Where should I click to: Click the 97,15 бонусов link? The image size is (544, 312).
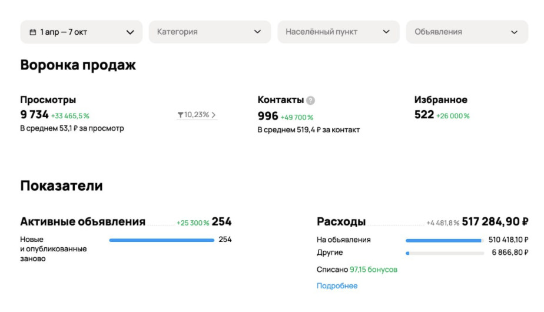coord(373,270)
